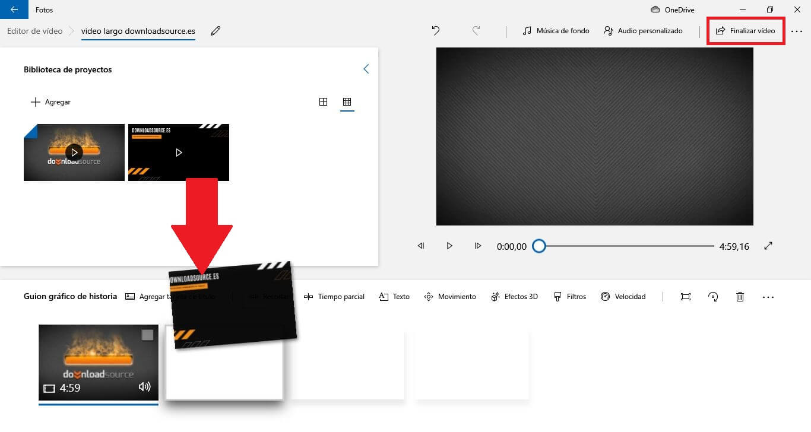This screenshot has height=432, width=811.
Task: Switch the library to the small thumbnails view
Action: click(347, 102)
